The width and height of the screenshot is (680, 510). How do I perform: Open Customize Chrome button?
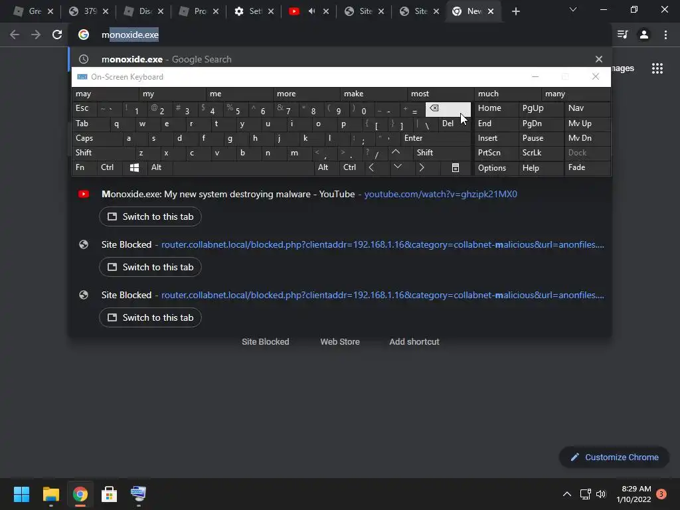(x=614, y=457)
